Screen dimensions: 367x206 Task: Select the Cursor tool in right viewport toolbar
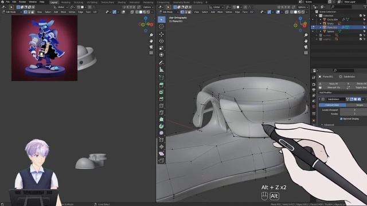(x=161, y=26)
